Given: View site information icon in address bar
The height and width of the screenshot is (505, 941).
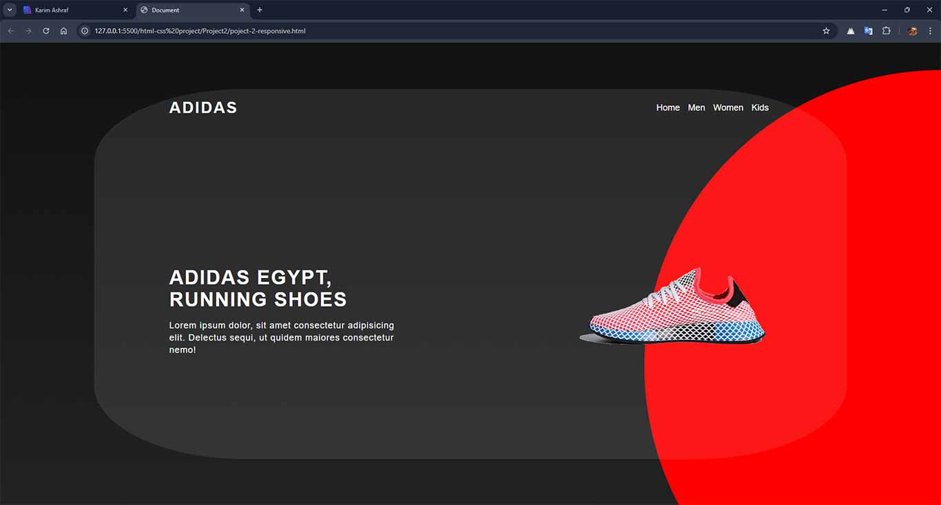Looking at the screenshot, I should click(85, 31).
